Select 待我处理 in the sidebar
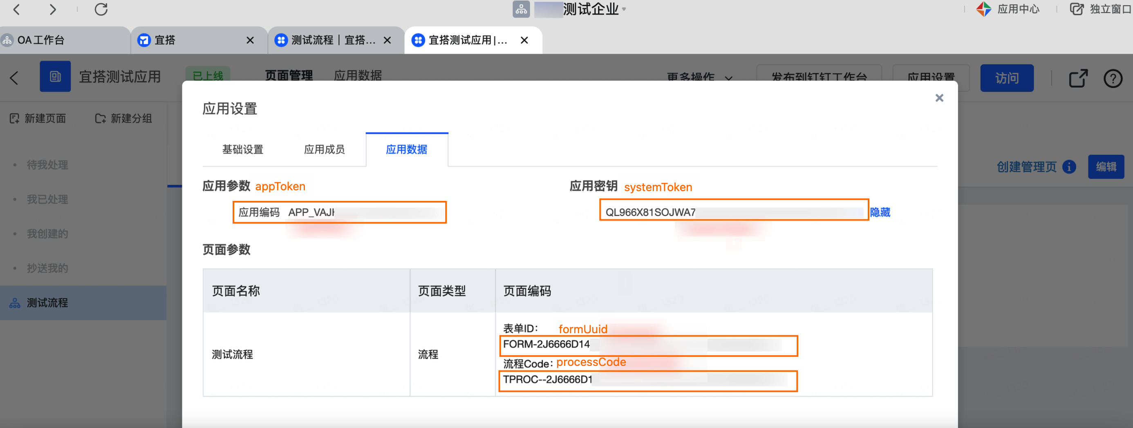The image size is (1133, 428). 47,165
